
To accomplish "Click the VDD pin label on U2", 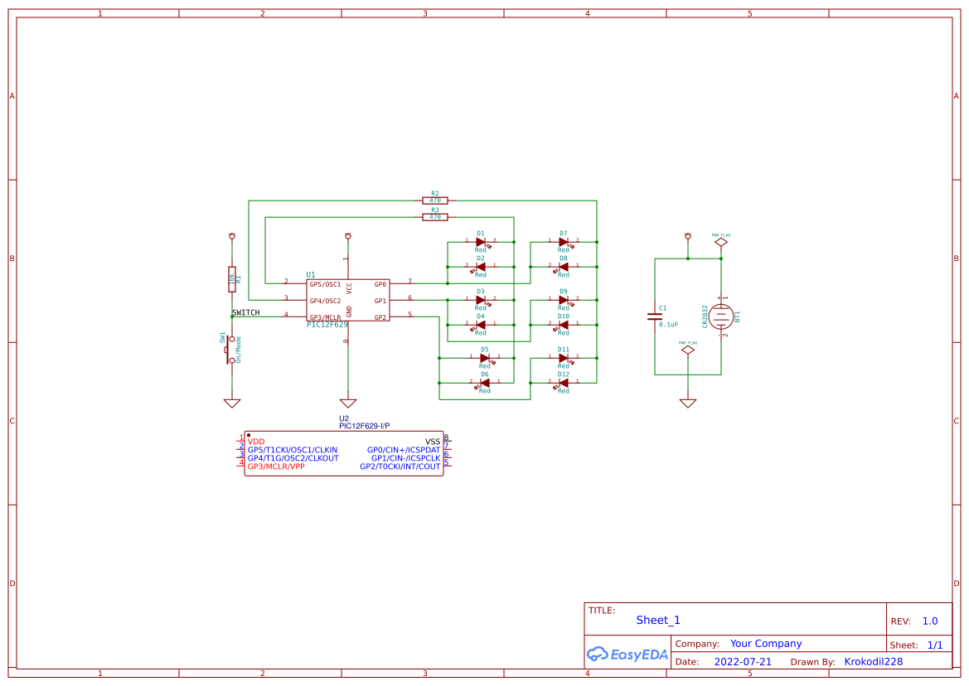I will (x=256, y=441).
